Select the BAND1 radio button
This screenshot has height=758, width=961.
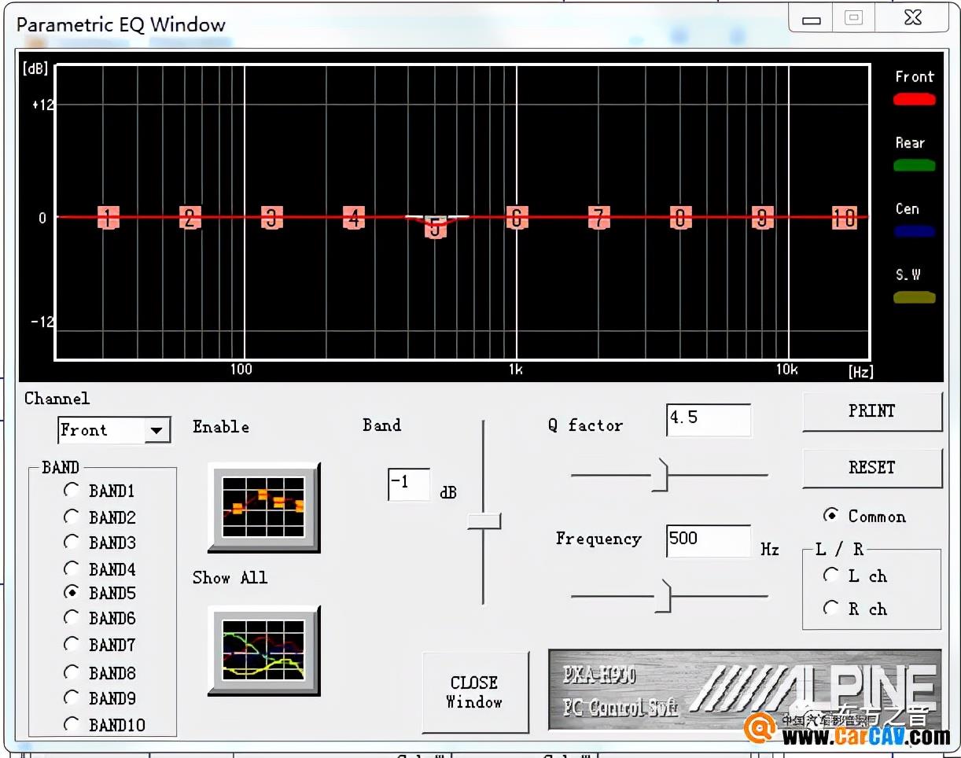click(x=72, y=491)
